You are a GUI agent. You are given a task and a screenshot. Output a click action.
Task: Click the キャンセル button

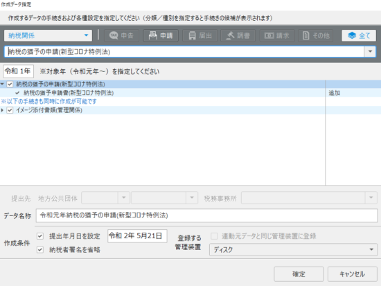tap(353, 274)
